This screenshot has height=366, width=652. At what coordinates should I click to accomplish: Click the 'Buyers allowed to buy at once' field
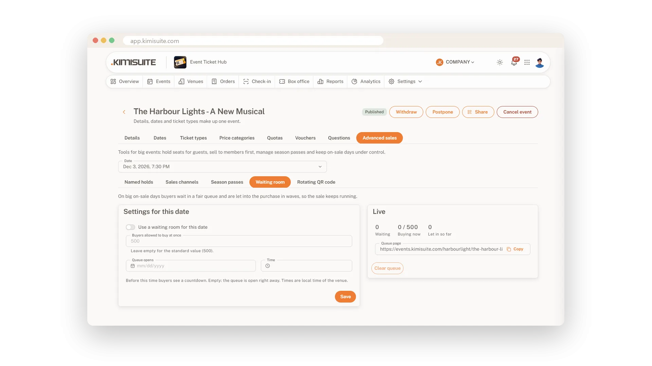point(239,241)
